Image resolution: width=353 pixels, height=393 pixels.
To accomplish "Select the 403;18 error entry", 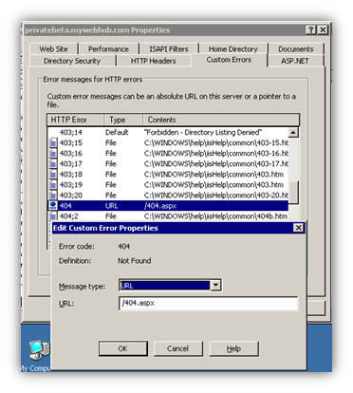I will (x=168, y=174).
